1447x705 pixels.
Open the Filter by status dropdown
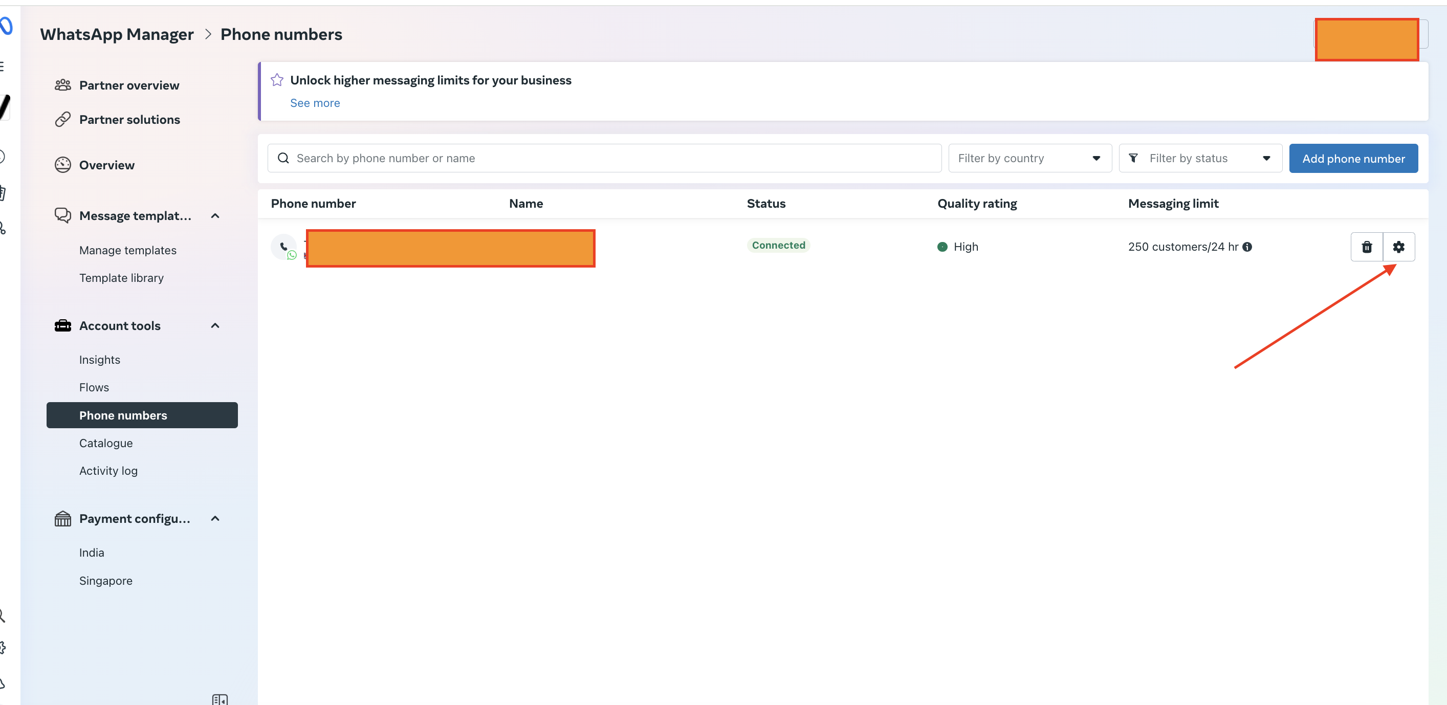point(1200,159)
